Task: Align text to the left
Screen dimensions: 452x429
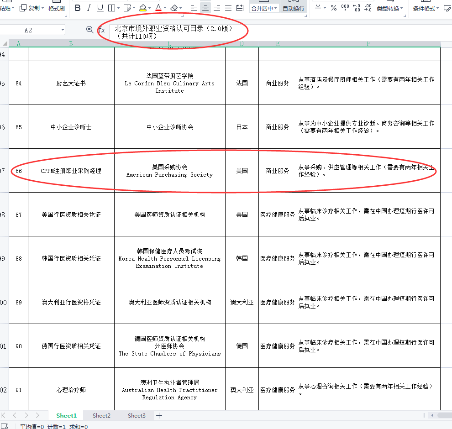Action: pyautogui.click(x=194, y=8)
